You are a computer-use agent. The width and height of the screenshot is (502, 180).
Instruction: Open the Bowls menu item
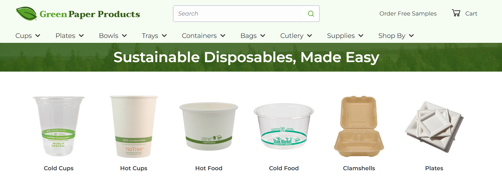tap(113, 36)
